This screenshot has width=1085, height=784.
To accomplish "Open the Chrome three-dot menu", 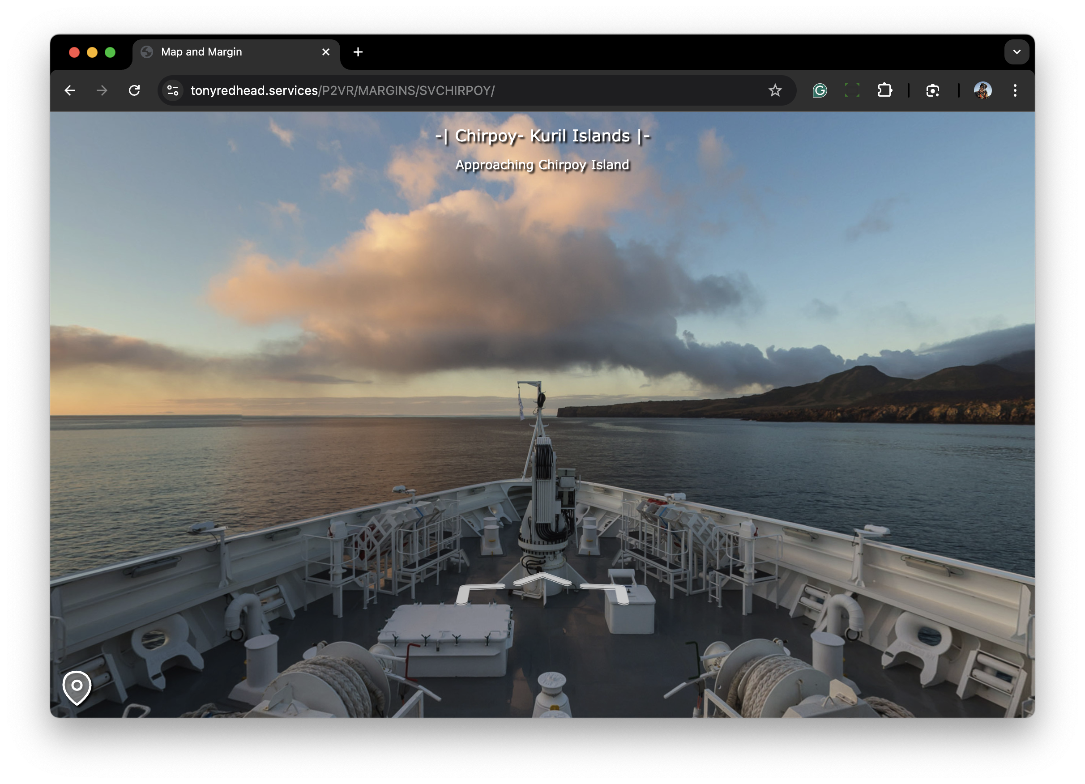I will coord(1015,90).
